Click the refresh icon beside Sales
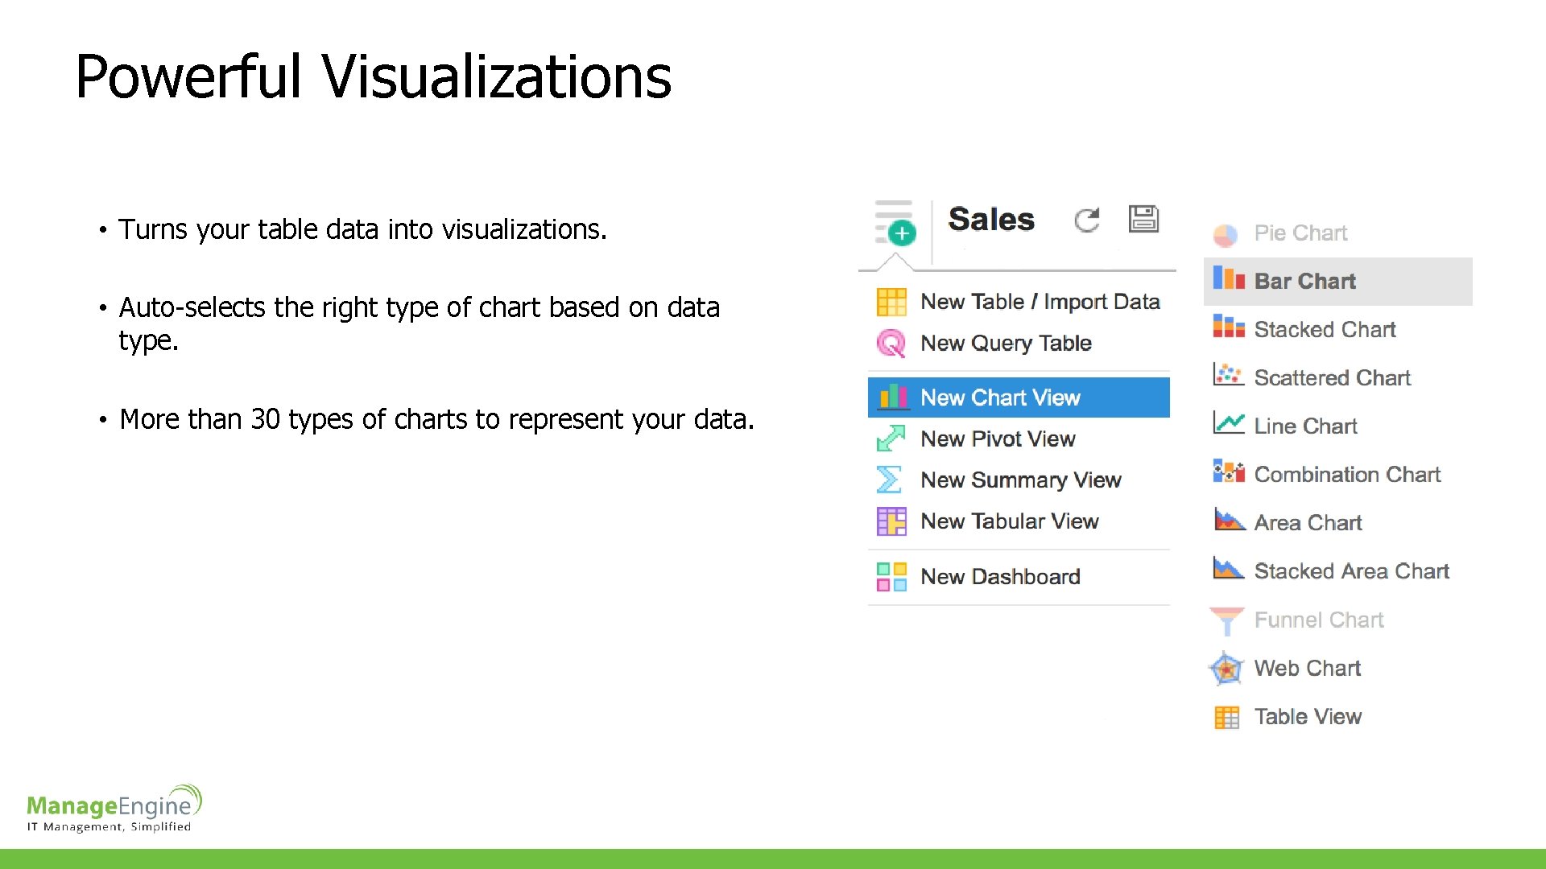1546x869 pixels. click(1086, 220)
